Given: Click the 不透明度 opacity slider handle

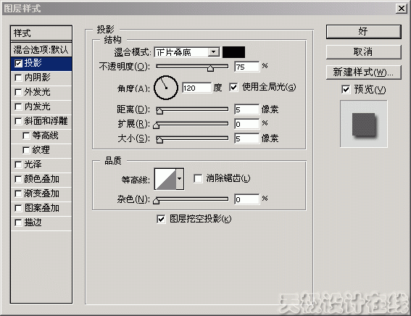Looking at the screenshot, I should [x=210, y=68].
